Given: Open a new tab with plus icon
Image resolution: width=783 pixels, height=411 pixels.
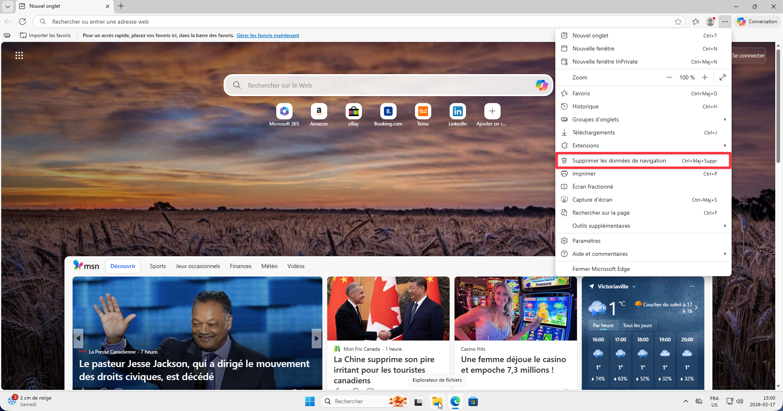Looking at the screenshot, I should coord(121,6).
